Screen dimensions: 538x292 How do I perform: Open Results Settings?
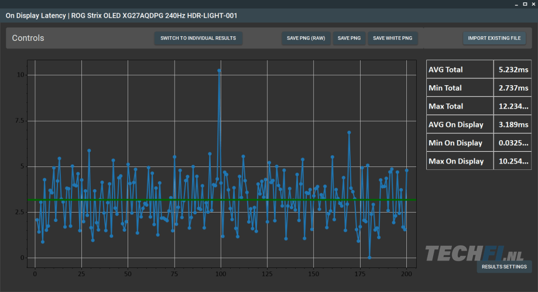pos(504,267)
